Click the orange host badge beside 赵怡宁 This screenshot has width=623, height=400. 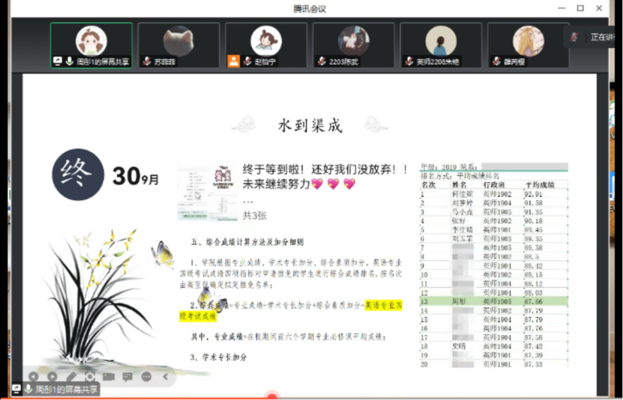(234, 61)
